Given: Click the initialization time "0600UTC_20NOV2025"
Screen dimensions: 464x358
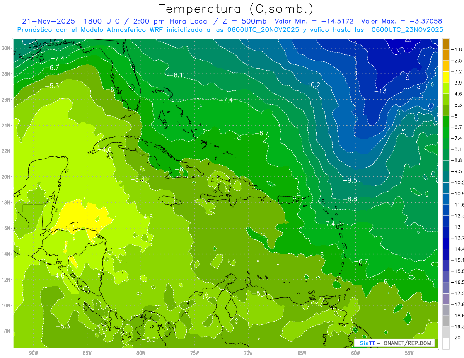Looking at the screenshot, I should coord(264,30).
